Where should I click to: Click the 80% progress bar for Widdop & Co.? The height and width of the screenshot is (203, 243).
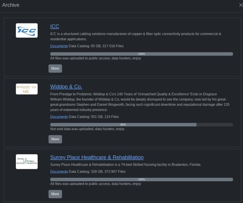(x=142, y=125)
